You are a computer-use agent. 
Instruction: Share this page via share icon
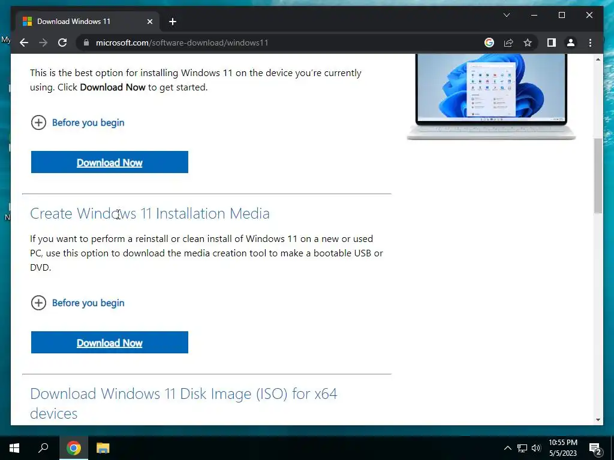click(508, 43)
